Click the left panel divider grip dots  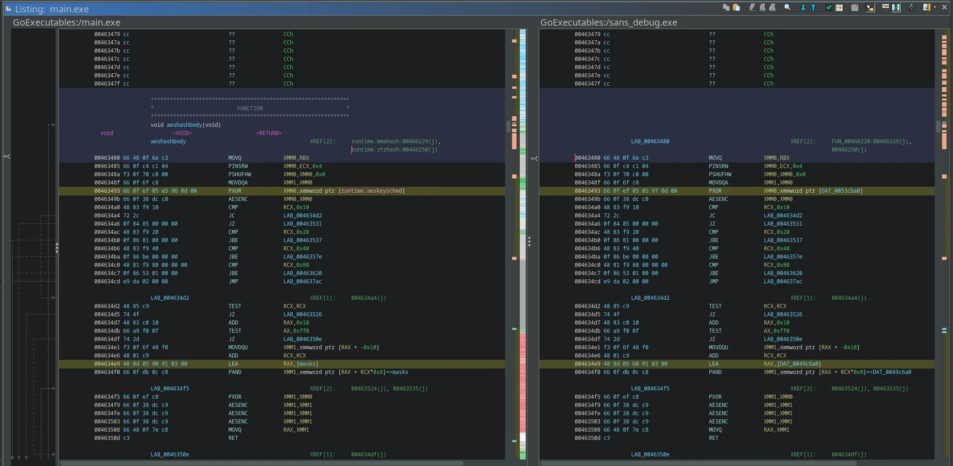[x=57, y=248]
